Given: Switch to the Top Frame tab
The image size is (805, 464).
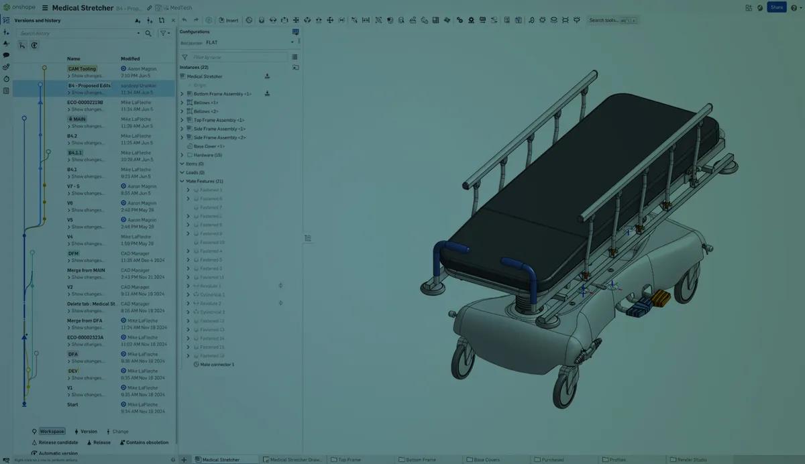Looking at the screenshot, I should pos(350,460).
